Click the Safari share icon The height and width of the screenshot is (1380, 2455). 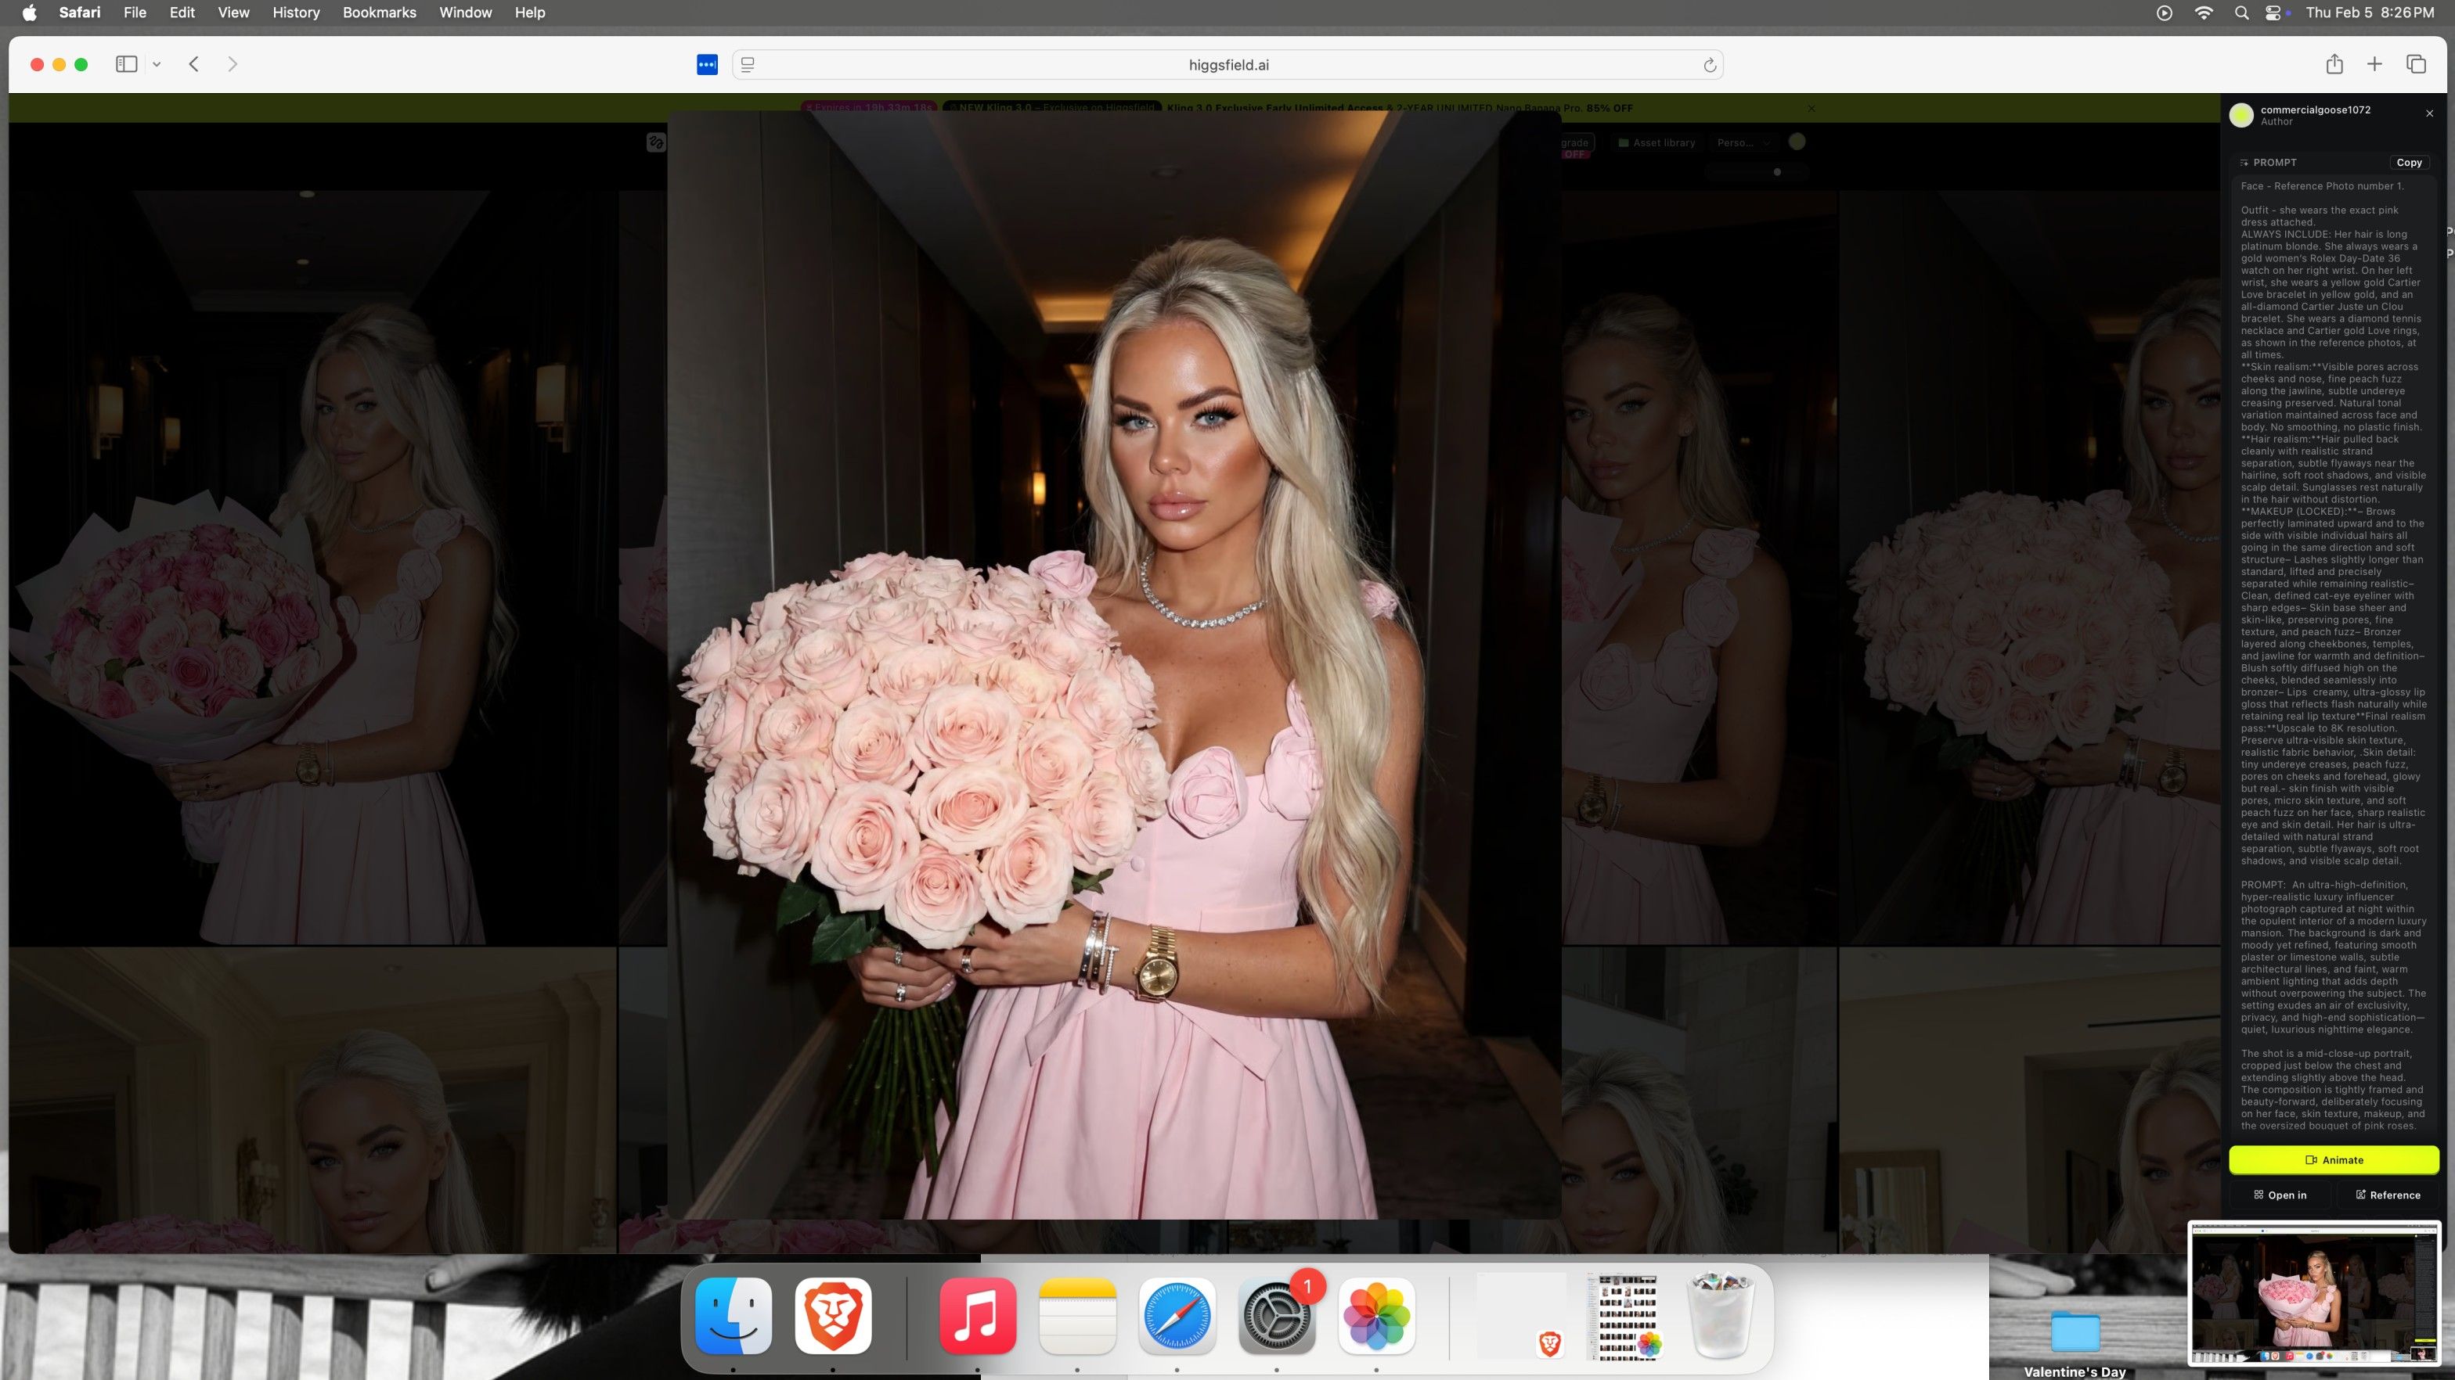[x=2334, y=64]
